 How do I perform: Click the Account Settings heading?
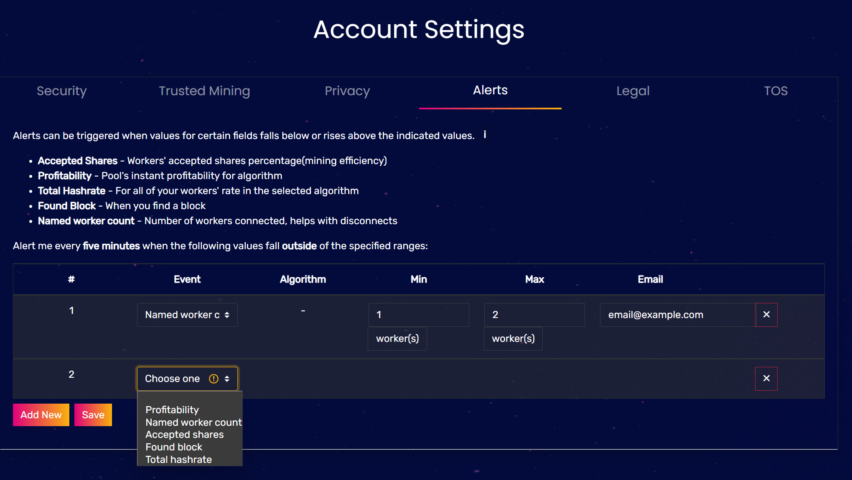click(419, 30)
